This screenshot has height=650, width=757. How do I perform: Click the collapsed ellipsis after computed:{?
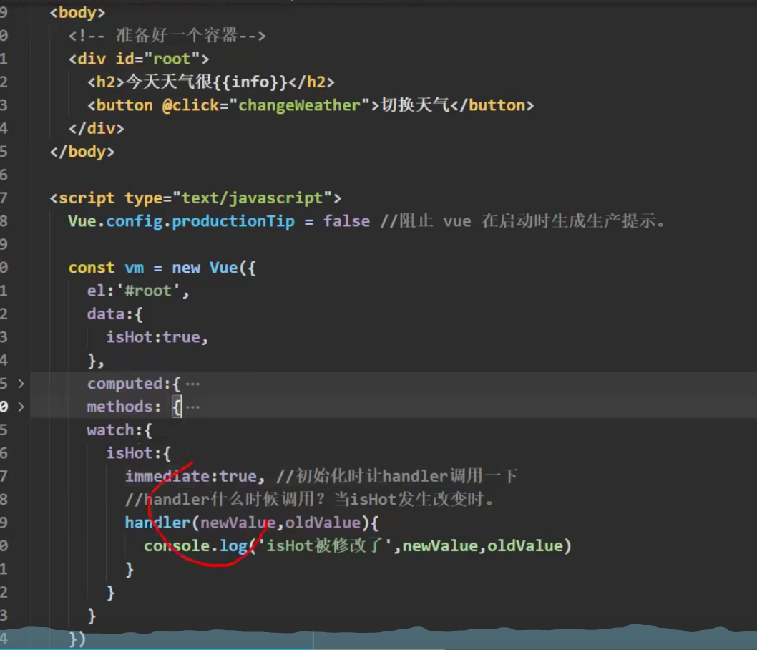(192, 384)
